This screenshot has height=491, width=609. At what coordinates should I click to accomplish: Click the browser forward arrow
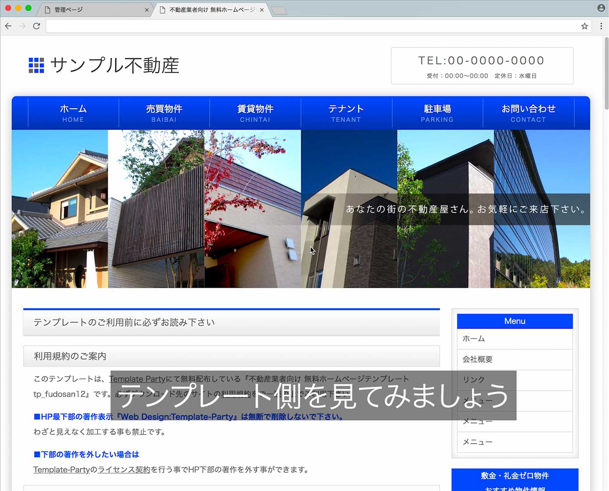coord(22,26)
